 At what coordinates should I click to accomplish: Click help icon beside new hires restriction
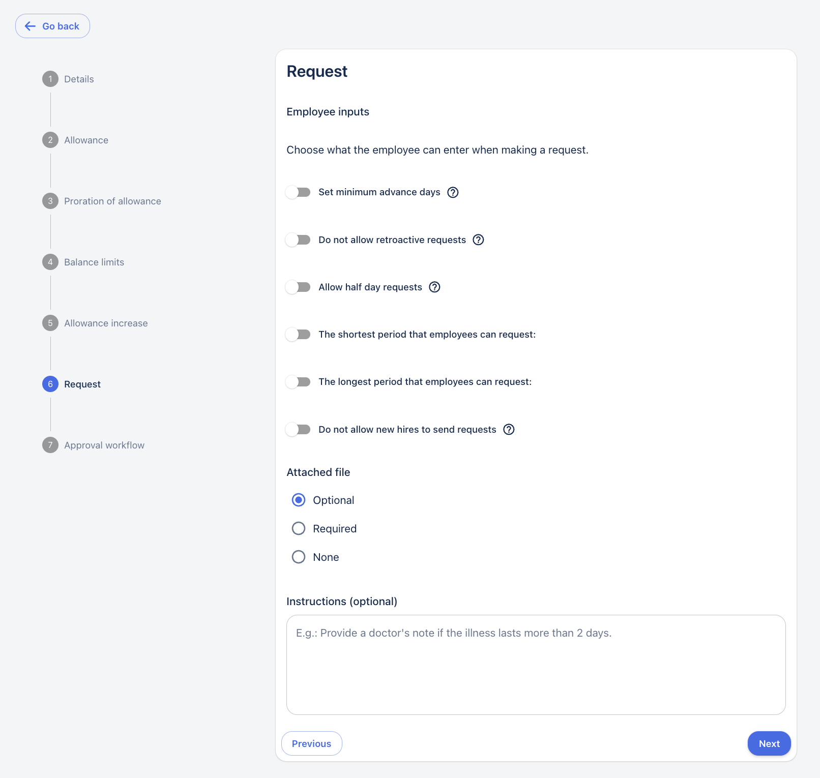pos(509,430)
